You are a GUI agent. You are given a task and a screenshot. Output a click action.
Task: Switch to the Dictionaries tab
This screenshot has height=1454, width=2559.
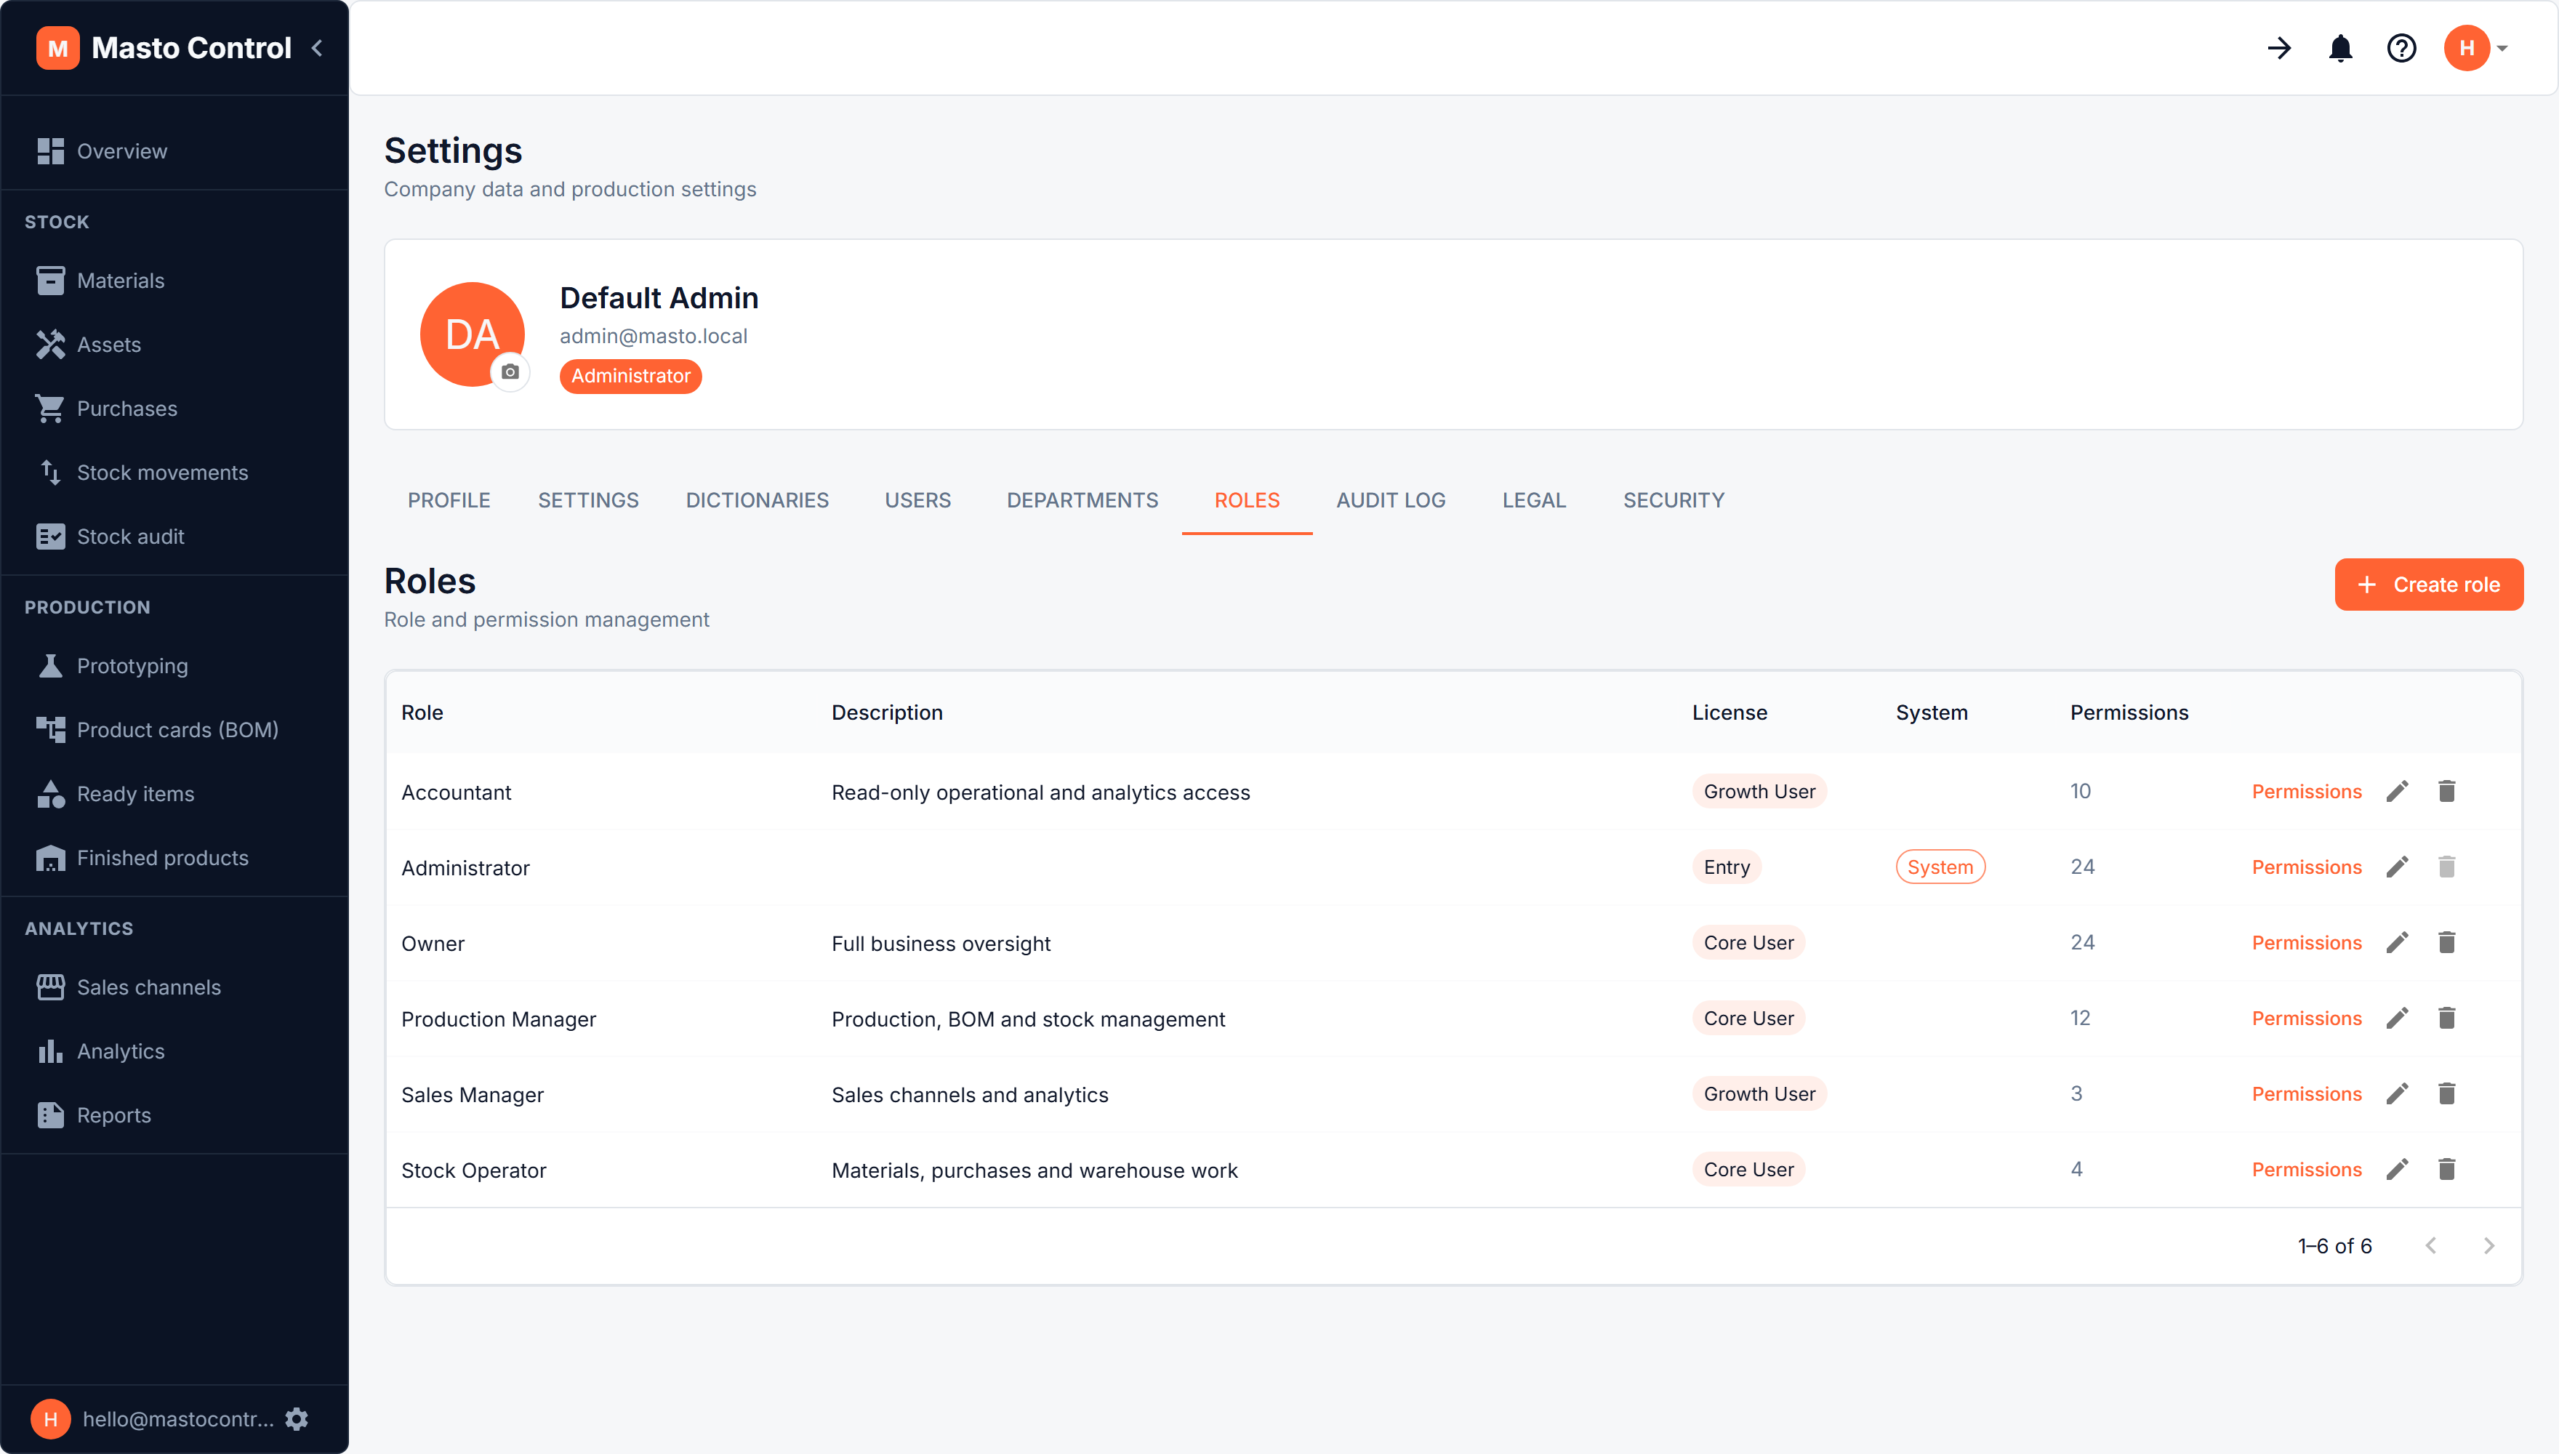point(757,500)
